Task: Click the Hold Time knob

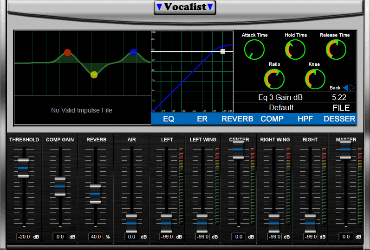Action: [x=295, y=49]
